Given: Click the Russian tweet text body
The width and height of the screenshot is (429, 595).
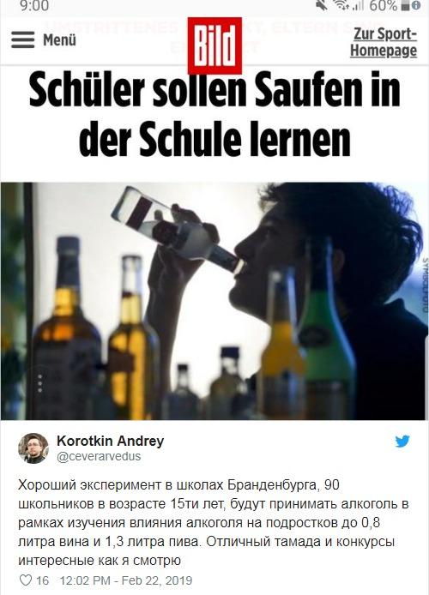Looking at the screenshot, I should pyautogui.click(x=214, y=523).
